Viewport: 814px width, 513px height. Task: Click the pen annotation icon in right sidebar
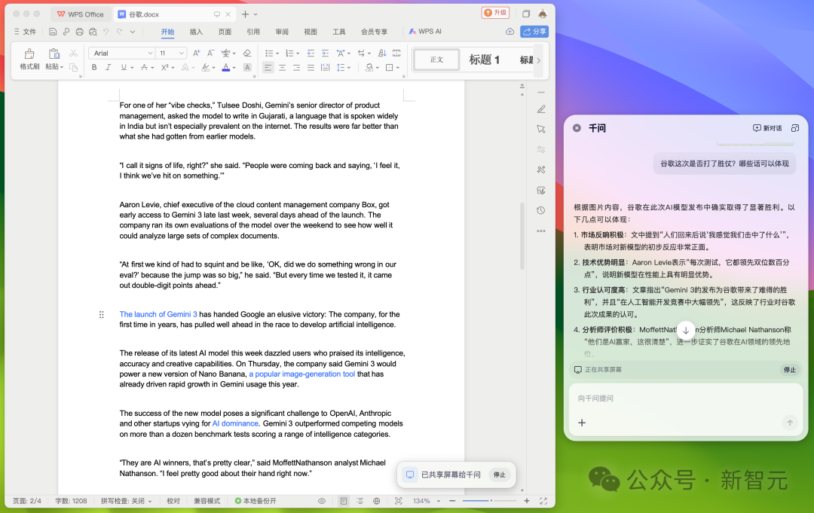pos(540,109)
